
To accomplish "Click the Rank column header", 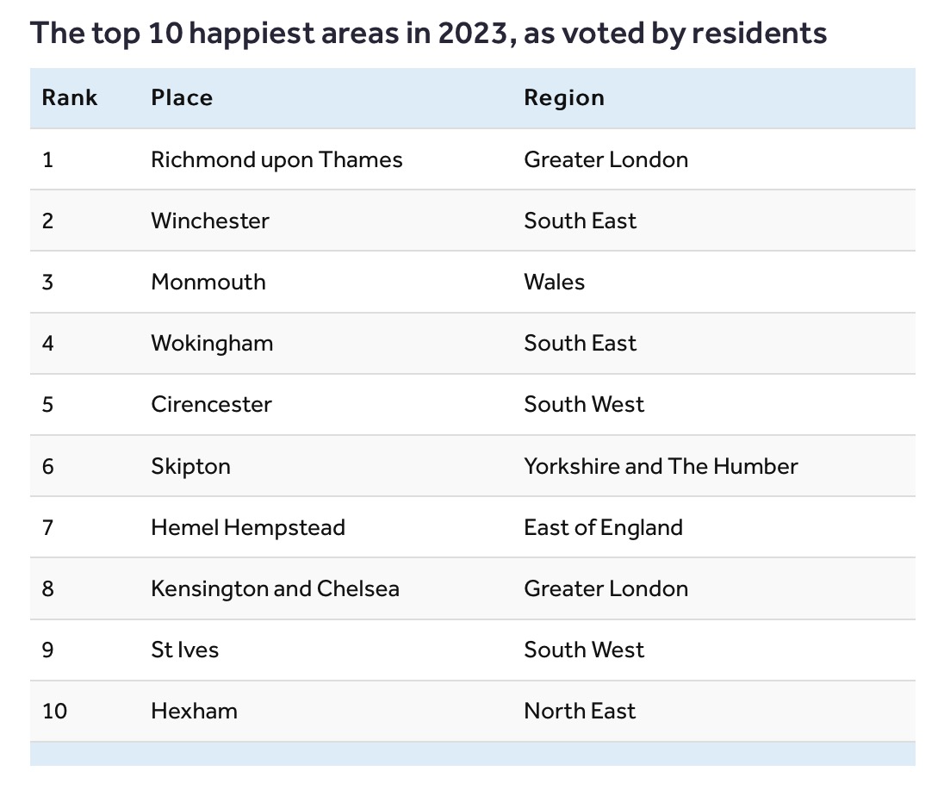I will pos(70,97).
